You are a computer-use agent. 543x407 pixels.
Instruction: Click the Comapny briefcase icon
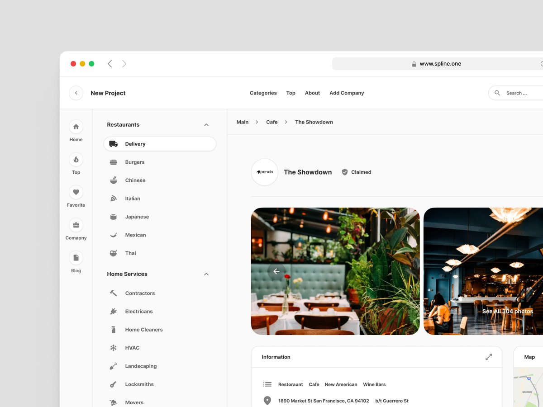coord(76,225)
